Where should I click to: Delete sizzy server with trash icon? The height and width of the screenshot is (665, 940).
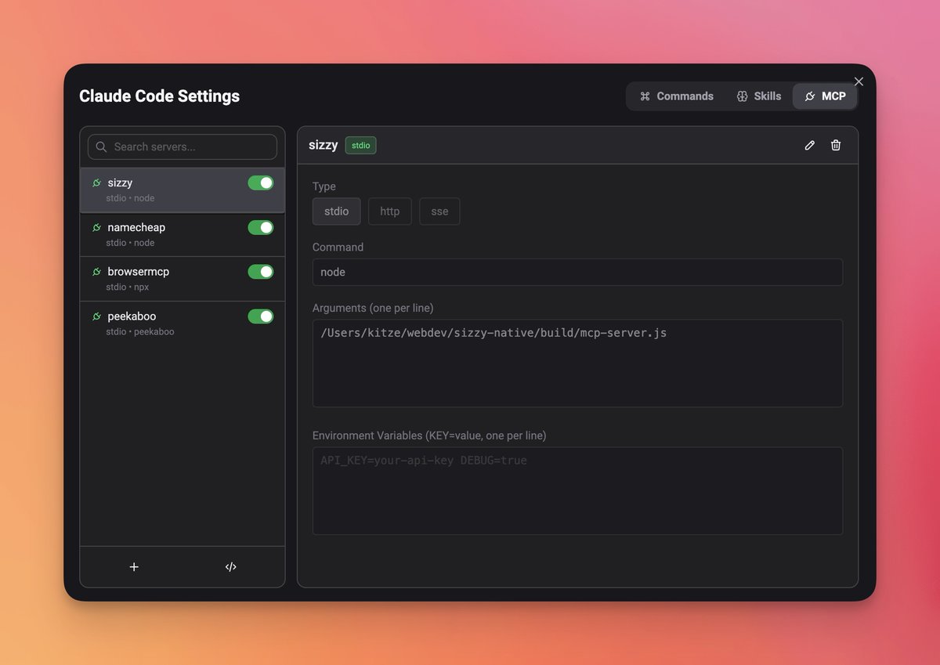pyautogui.click(x=836, y=145)
